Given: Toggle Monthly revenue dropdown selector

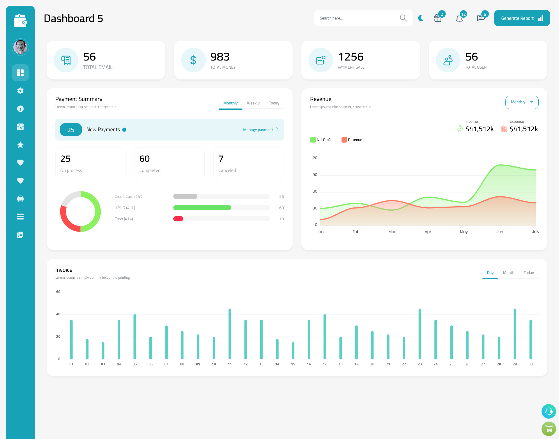Looking at the screenshot, I should [522, 102].
